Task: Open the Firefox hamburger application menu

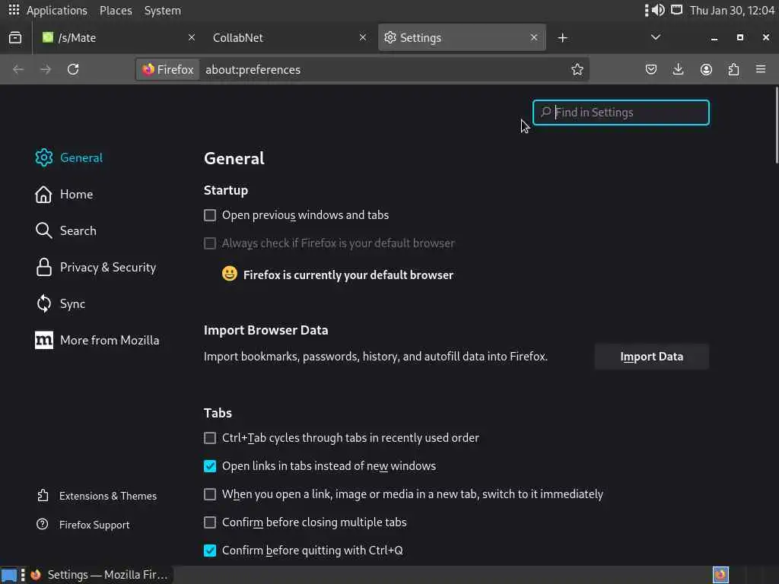Action: 761,69
